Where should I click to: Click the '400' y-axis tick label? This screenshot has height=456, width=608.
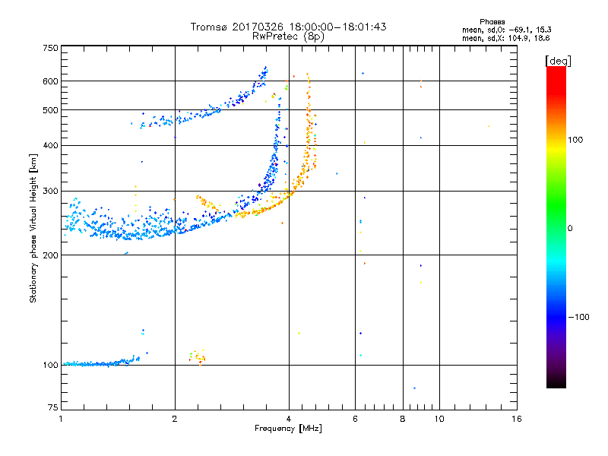(50, 145)
